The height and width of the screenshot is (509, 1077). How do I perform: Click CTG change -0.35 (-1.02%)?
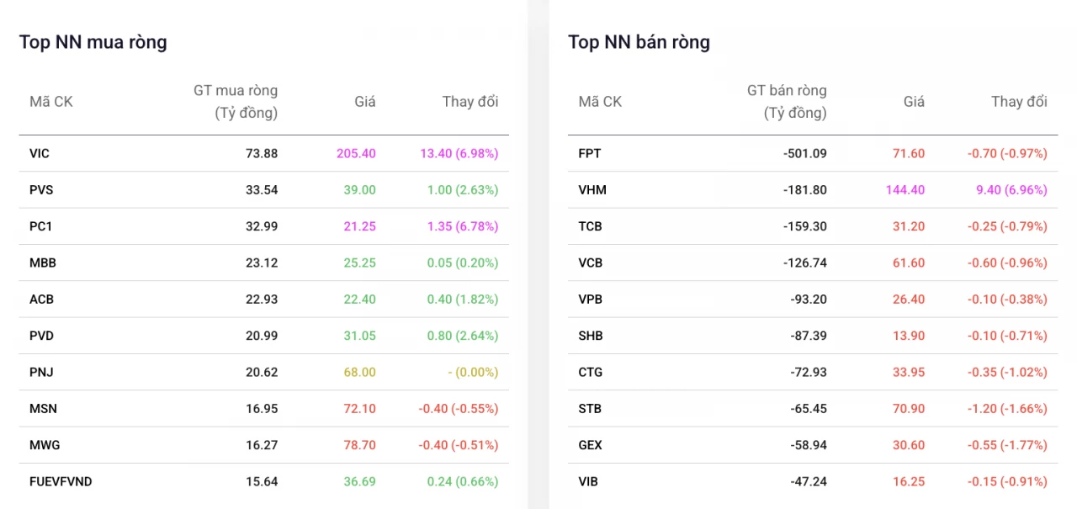point(1007,372)
